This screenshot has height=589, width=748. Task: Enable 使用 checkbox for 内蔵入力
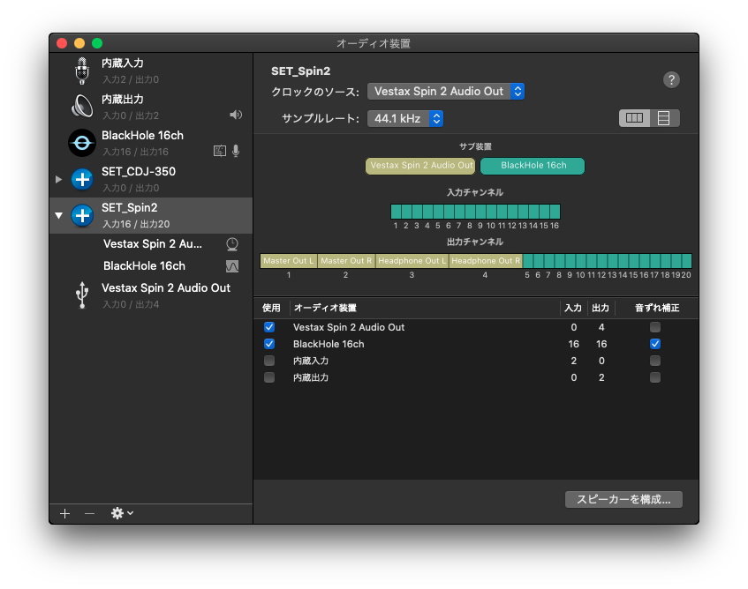[x=269, y=361]
